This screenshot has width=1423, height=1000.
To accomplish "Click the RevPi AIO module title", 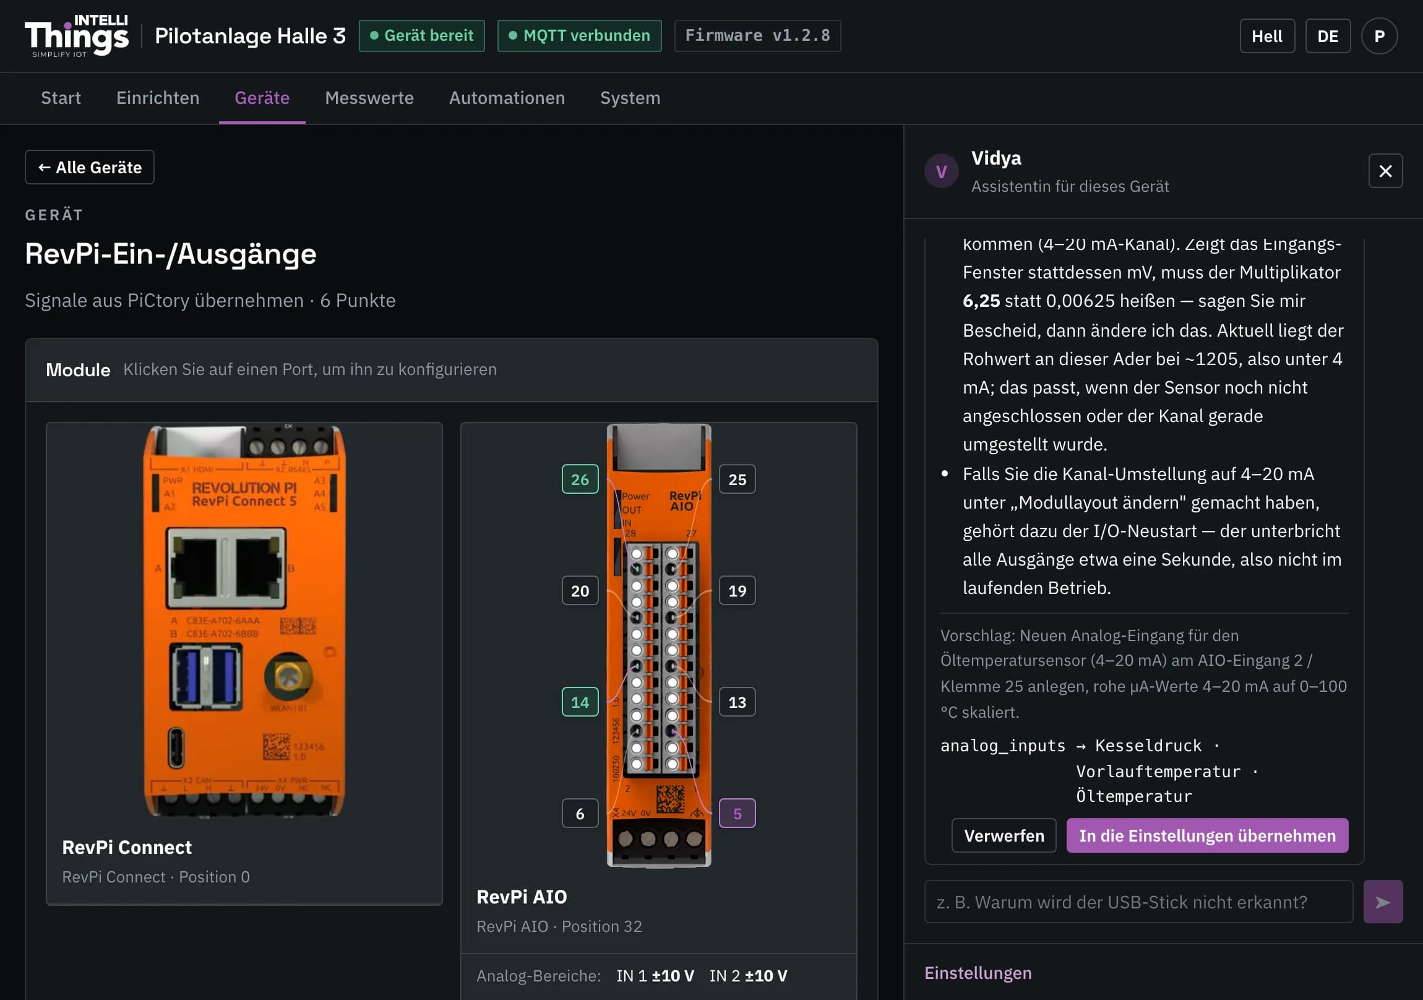I will (522, 897).
